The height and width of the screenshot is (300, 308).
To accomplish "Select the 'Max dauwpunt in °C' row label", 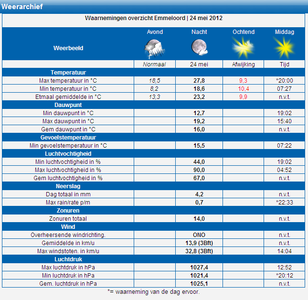I will click(x=68, y=121).
